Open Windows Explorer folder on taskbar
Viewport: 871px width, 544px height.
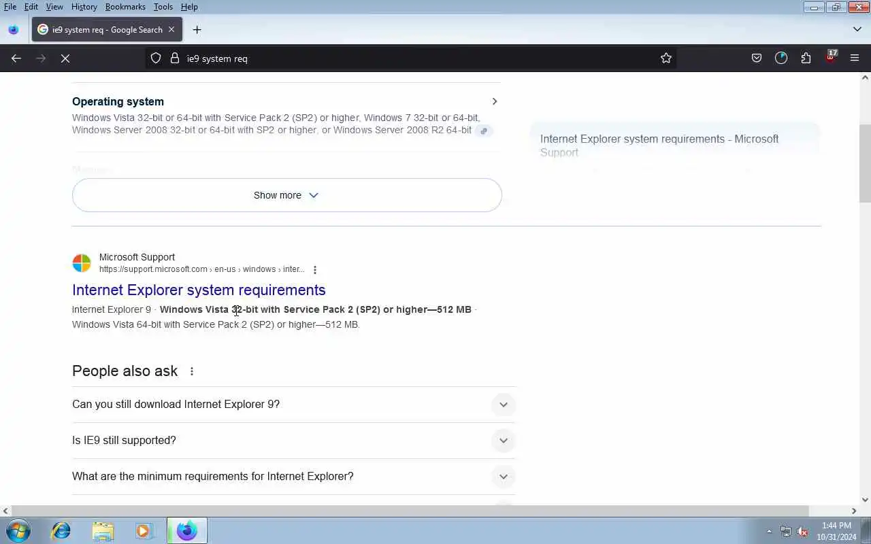103,530
